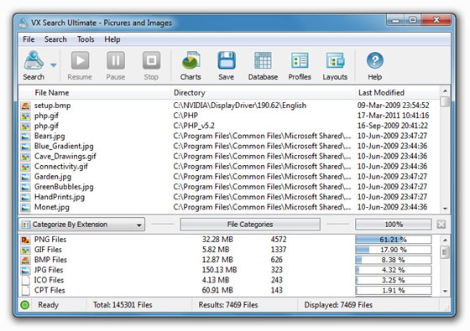Click directory C:\NVIDIA\DisplayDriver\190.62\English
This screenshot has width=470, height=331.
pyautogui.click(x=240, y=106)
